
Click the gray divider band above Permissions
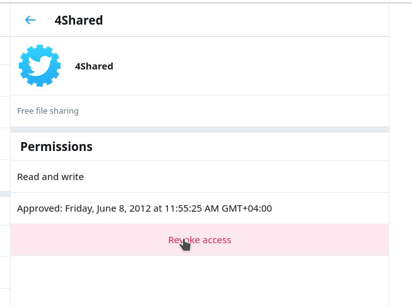[200, 129]
